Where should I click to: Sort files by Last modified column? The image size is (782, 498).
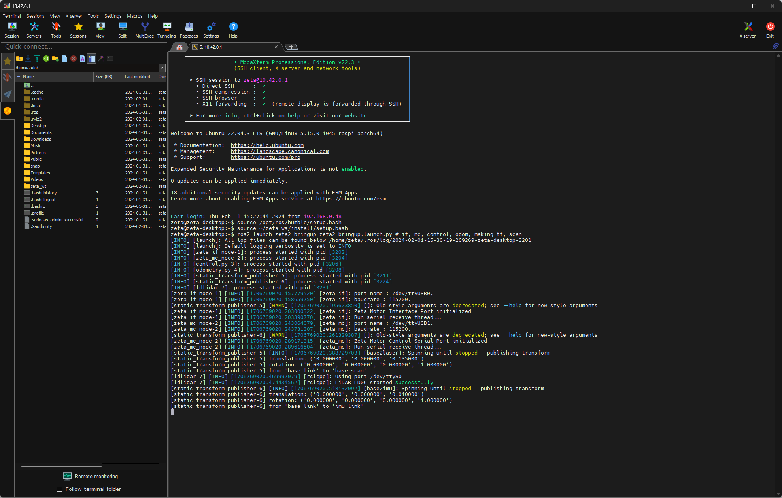pyautogui.click(x=140, y=77)
